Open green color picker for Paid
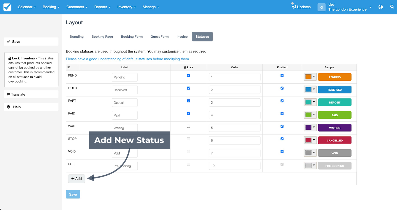Screen dimensions: 397x210 tap(310, 115)
